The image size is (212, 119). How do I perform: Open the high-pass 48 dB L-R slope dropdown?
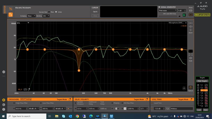[x=34, y=108]
